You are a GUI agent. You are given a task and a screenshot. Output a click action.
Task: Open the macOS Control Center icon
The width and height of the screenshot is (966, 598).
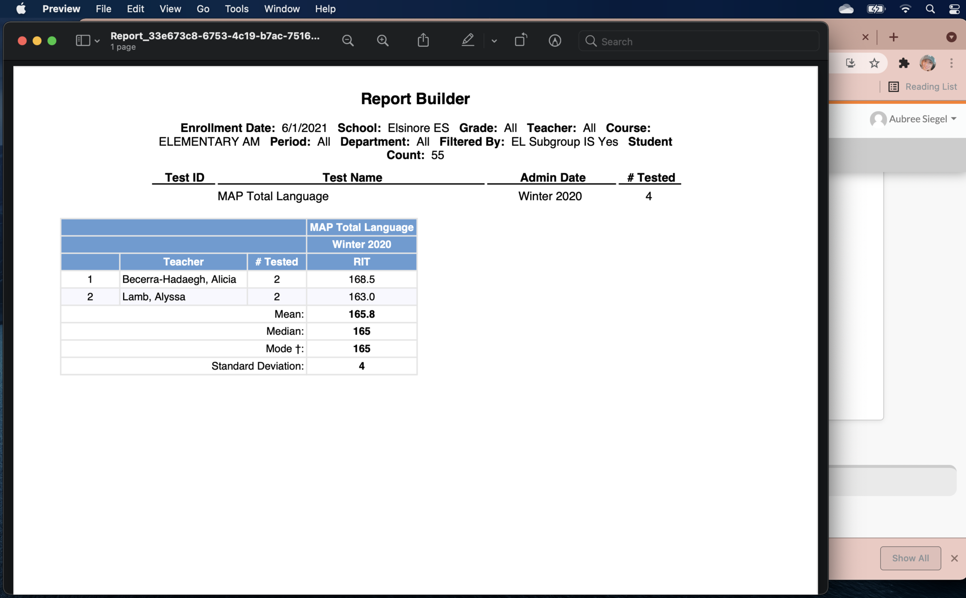954,9
